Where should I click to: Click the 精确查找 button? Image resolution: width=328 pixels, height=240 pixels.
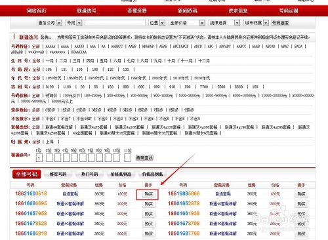[x=144, y=157]
